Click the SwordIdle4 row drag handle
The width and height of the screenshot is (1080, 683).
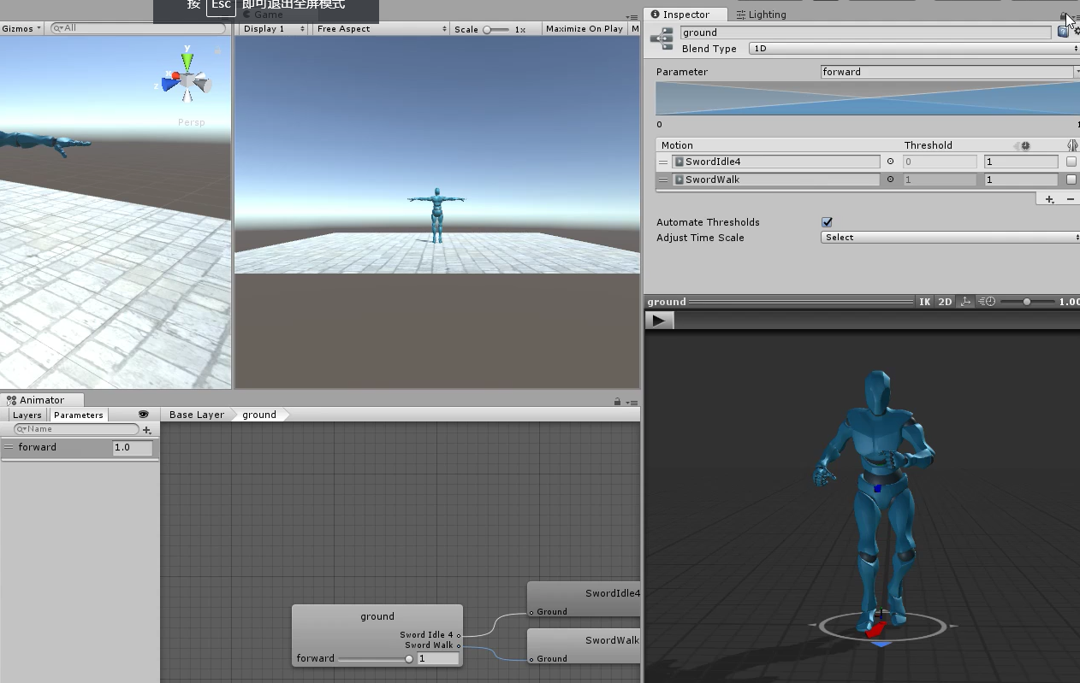663,162
